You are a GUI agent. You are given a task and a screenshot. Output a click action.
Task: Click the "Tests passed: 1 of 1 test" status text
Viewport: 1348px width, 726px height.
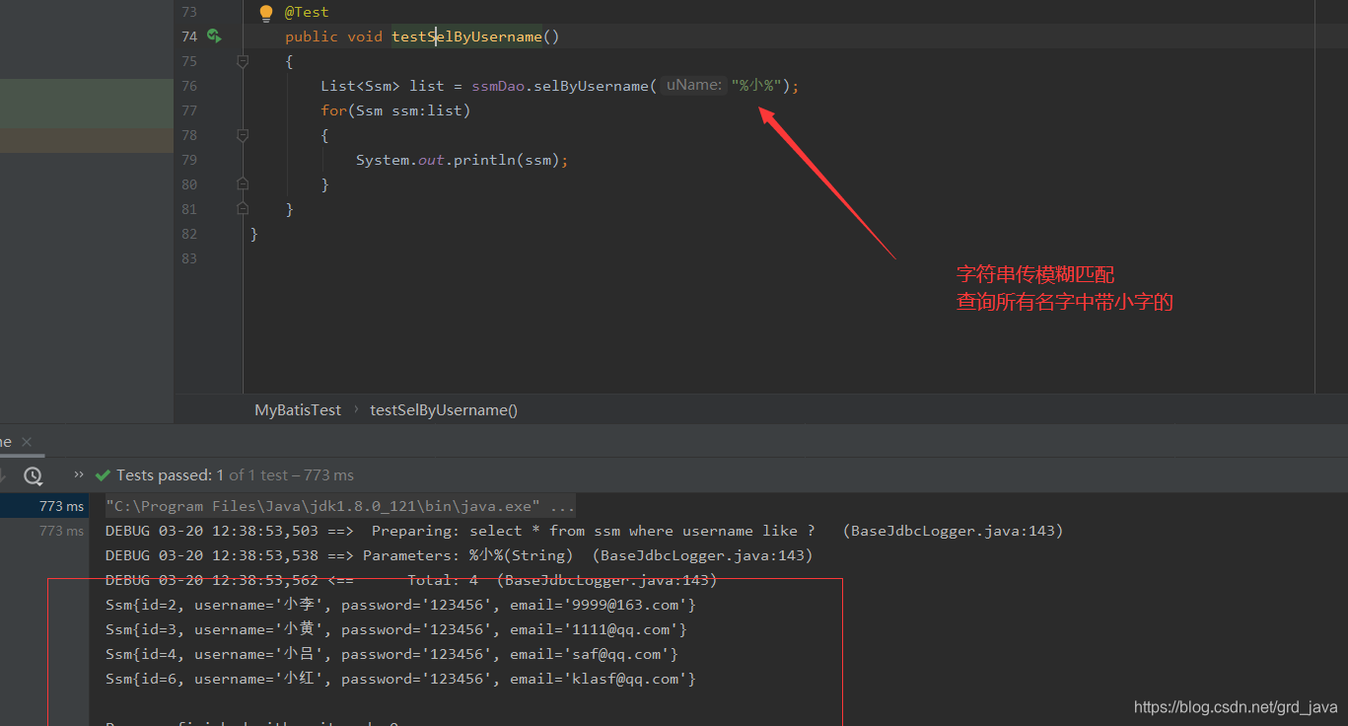pyautogui.click(x=235, y=475)
